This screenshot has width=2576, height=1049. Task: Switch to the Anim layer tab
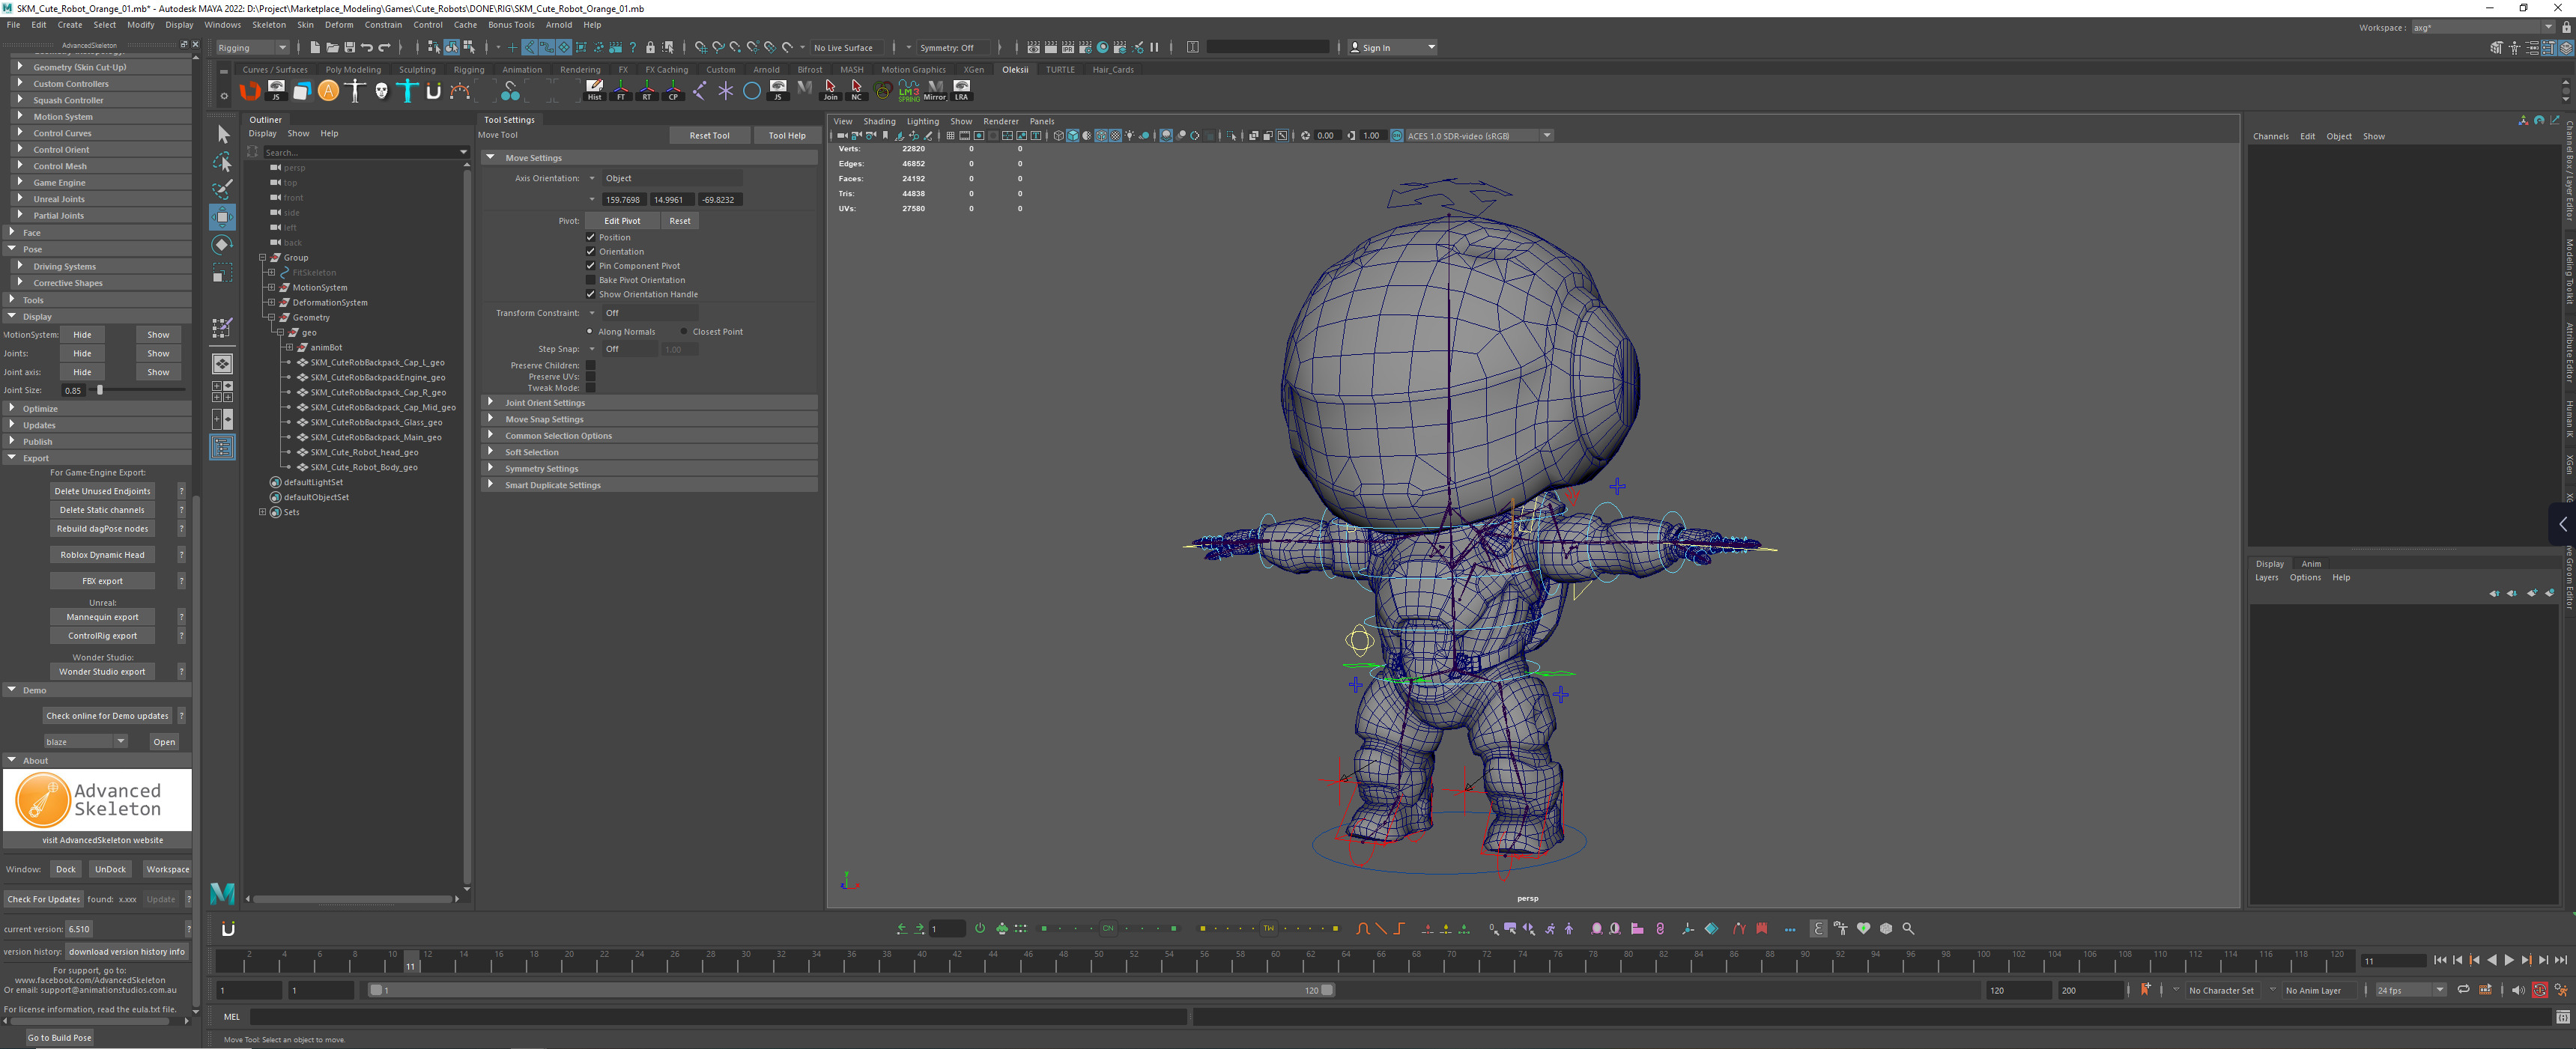pos(2311,564)
